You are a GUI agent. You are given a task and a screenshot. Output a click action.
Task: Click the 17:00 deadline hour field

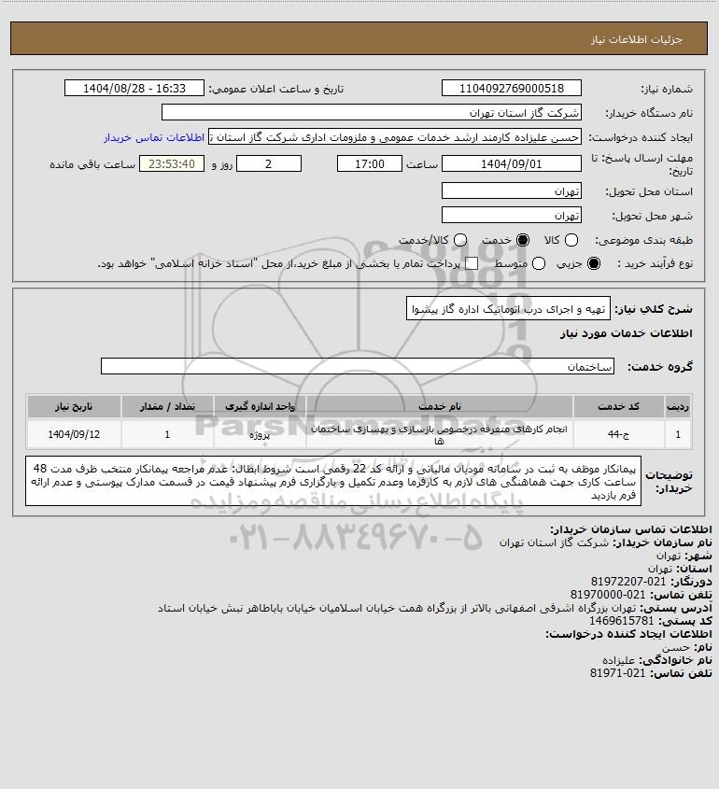(x=370, y=164)
